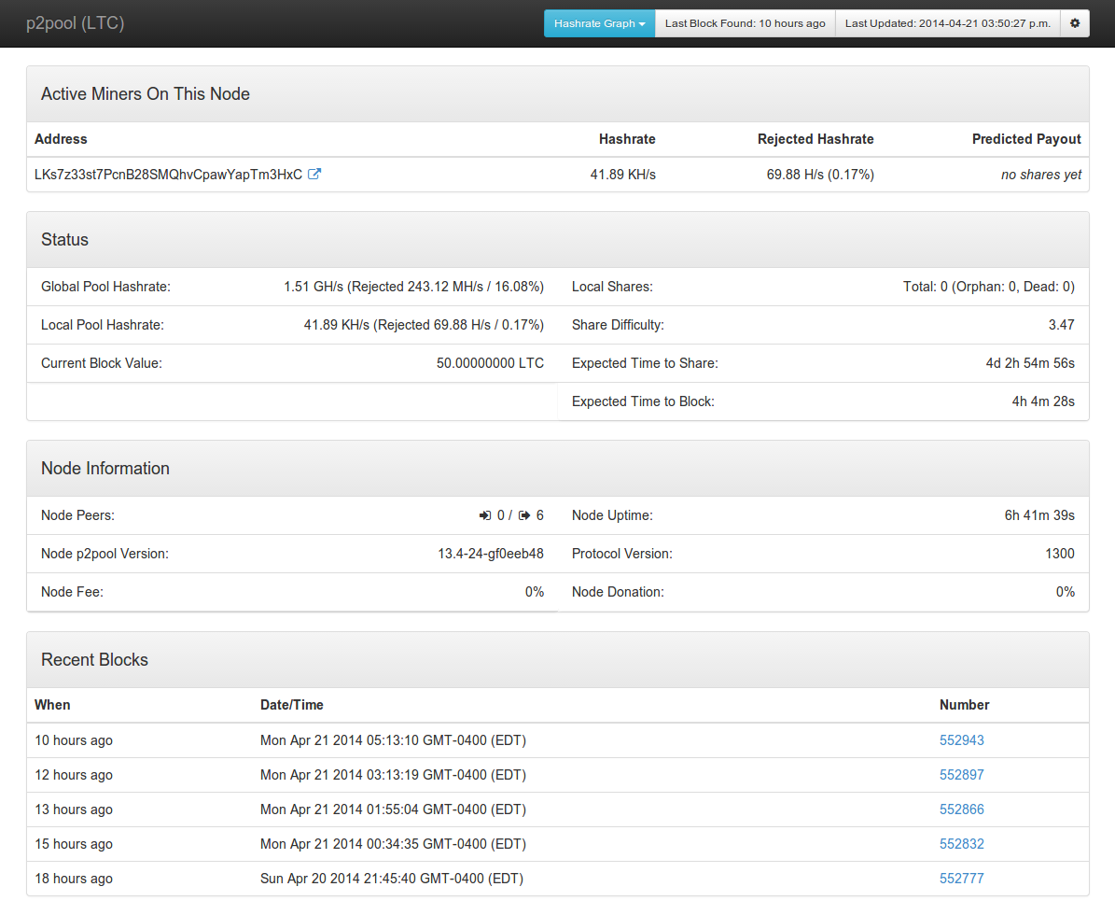Image resolution: width=1115 pixels, height=915 pixels.
Task: Click Last Block Found button
Action: 746,23
